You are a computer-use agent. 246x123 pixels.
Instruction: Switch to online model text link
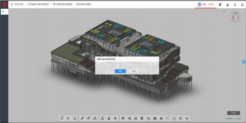pos(237,119)
